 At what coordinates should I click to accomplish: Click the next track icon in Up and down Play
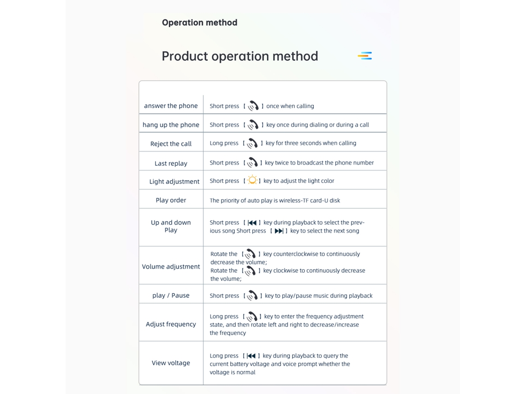[x=279, y=231]
